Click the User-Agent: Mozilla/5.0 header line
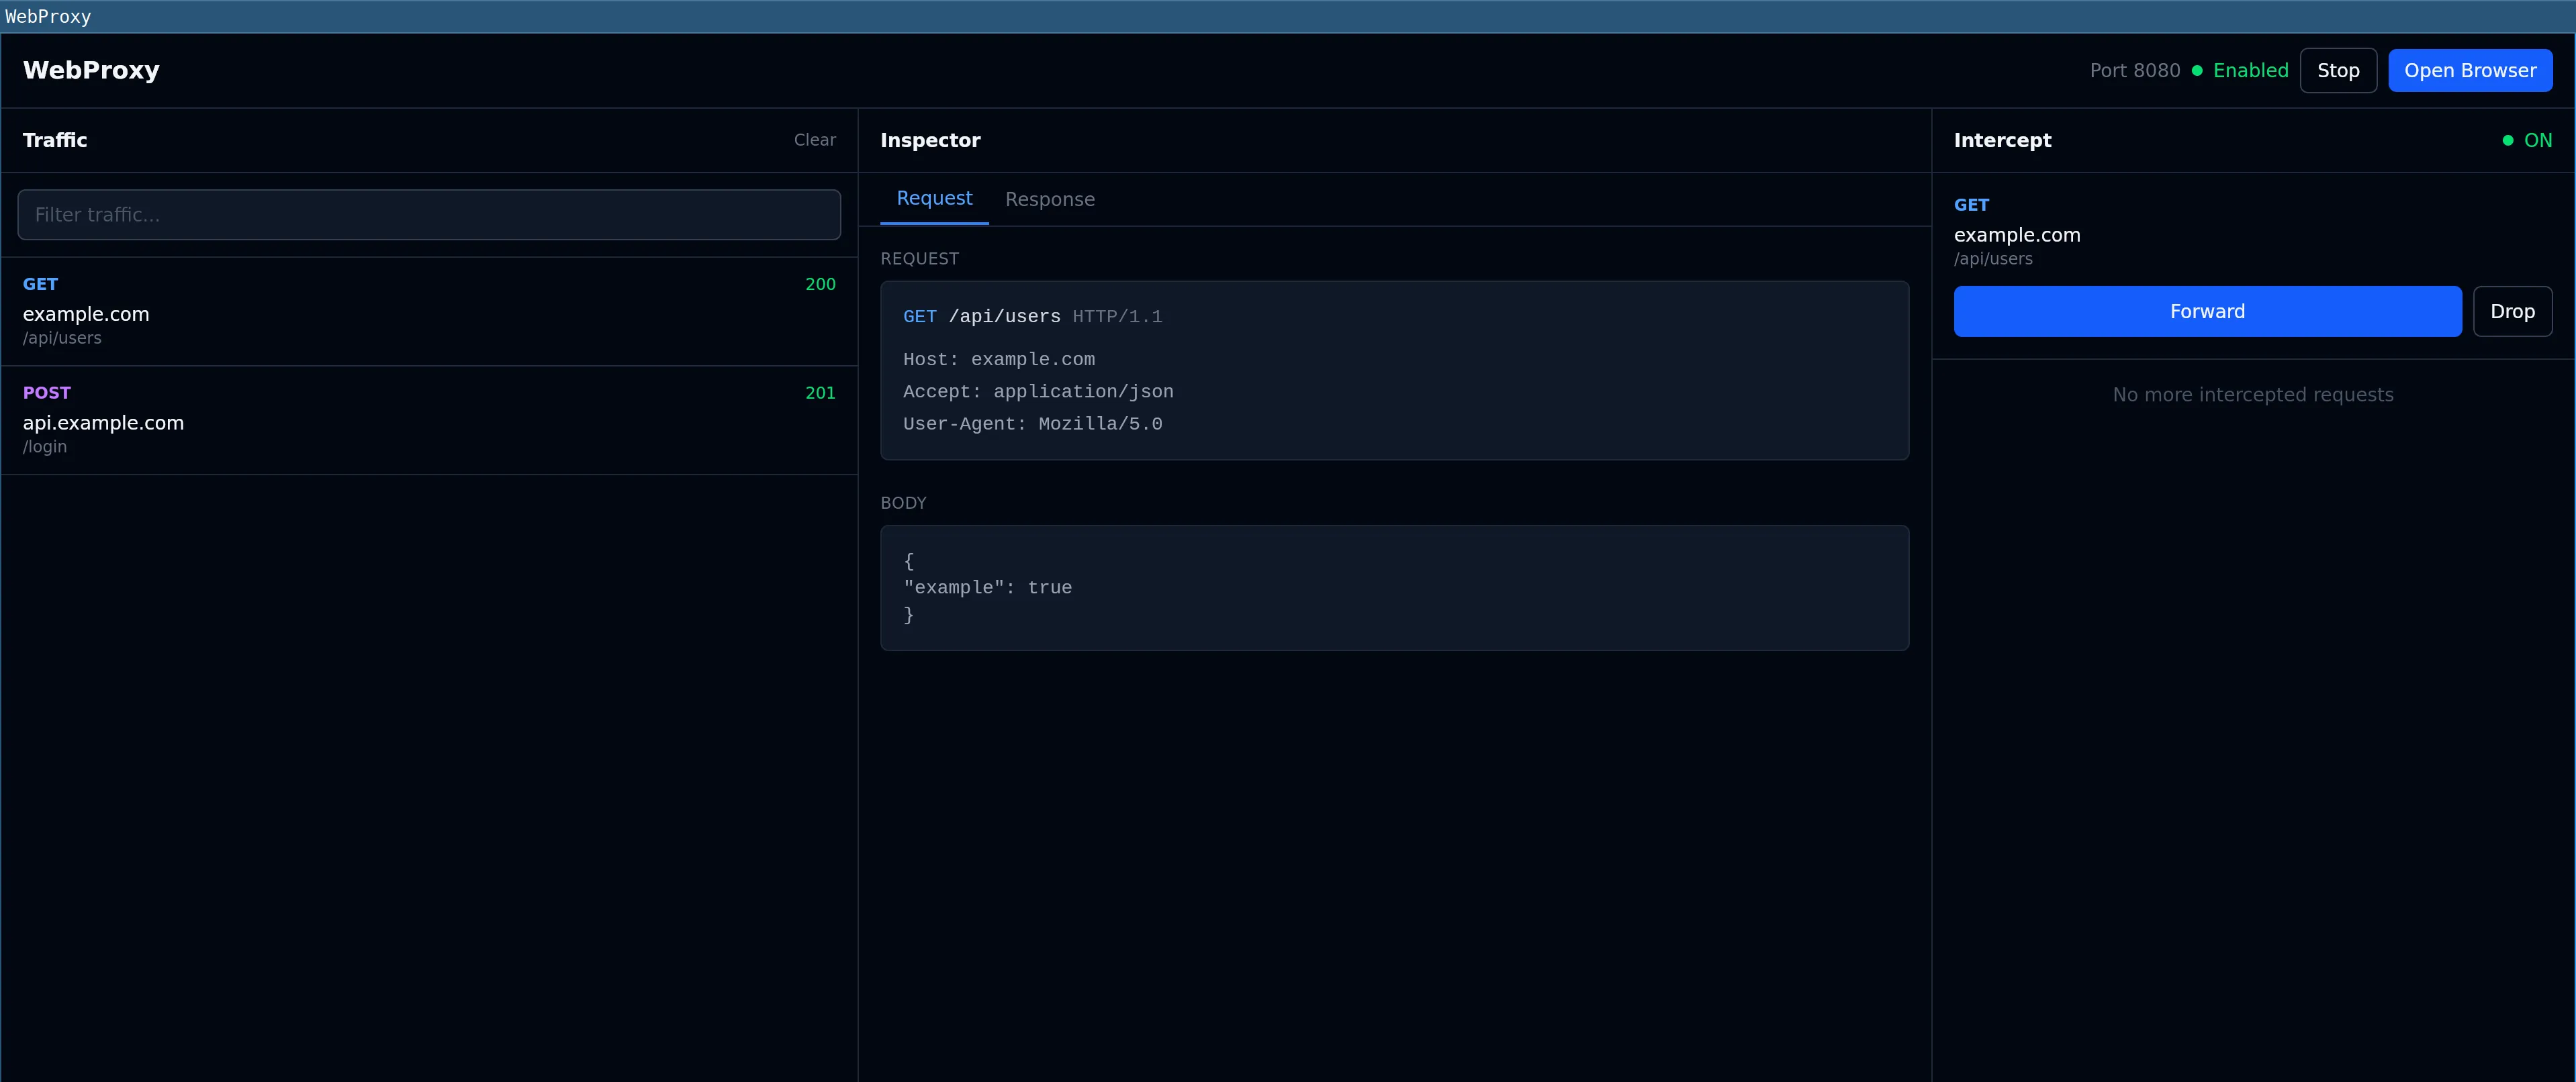This screenshot has width=2576, height=1082. [1033, 424]
